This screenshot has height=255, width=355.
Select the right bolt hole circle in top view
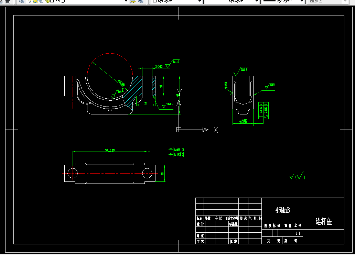tap(147, 174)
